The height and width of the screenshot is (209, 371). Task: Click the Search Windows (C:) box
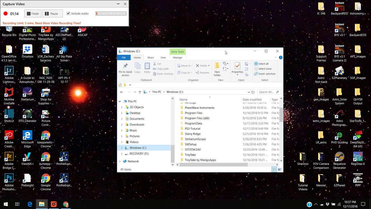click(269, 92)
